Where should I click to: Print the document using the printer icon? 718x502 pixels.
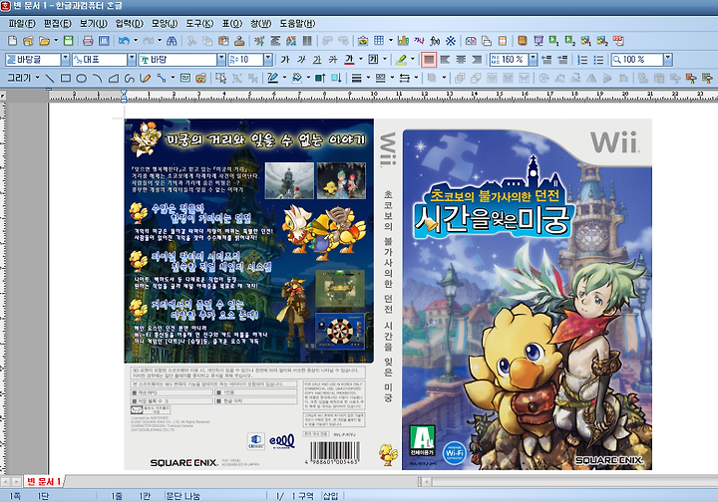pos(88,41)
